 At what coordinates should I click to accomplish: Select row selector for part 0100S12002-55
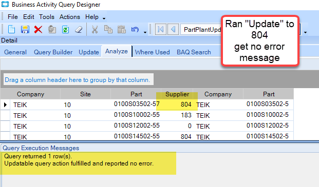[5, 126]
